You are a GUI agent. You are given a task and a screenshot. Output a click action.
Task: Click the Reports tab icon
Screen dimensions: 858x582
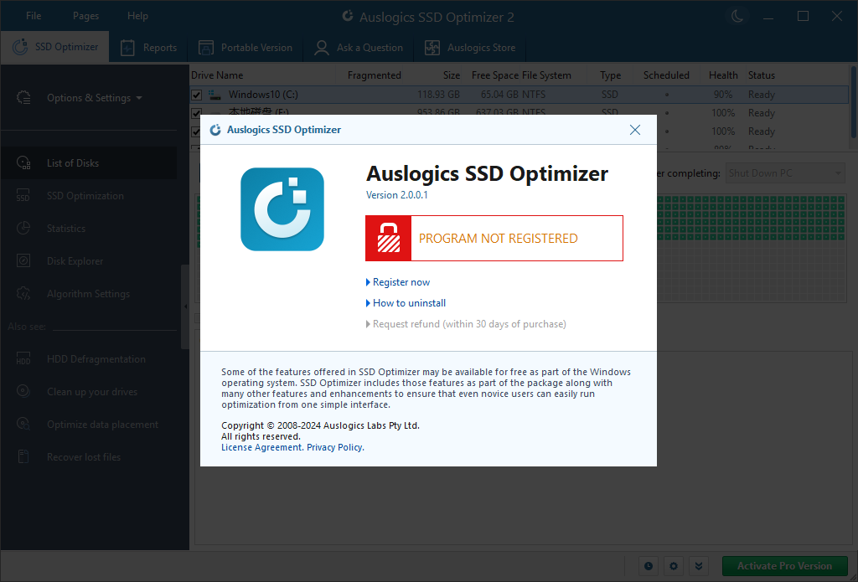coord(127,48)
